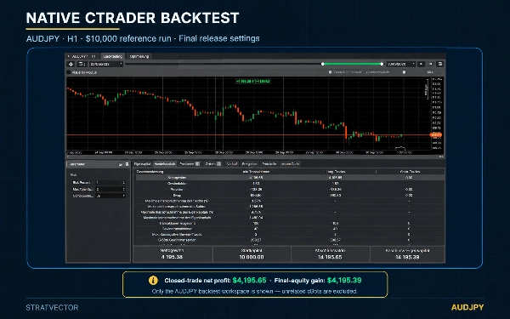Image resolution: width=510 pixels, height=319 pixels.
Task: Open the Optimierung tab
Action: click(x=139, y=56)
